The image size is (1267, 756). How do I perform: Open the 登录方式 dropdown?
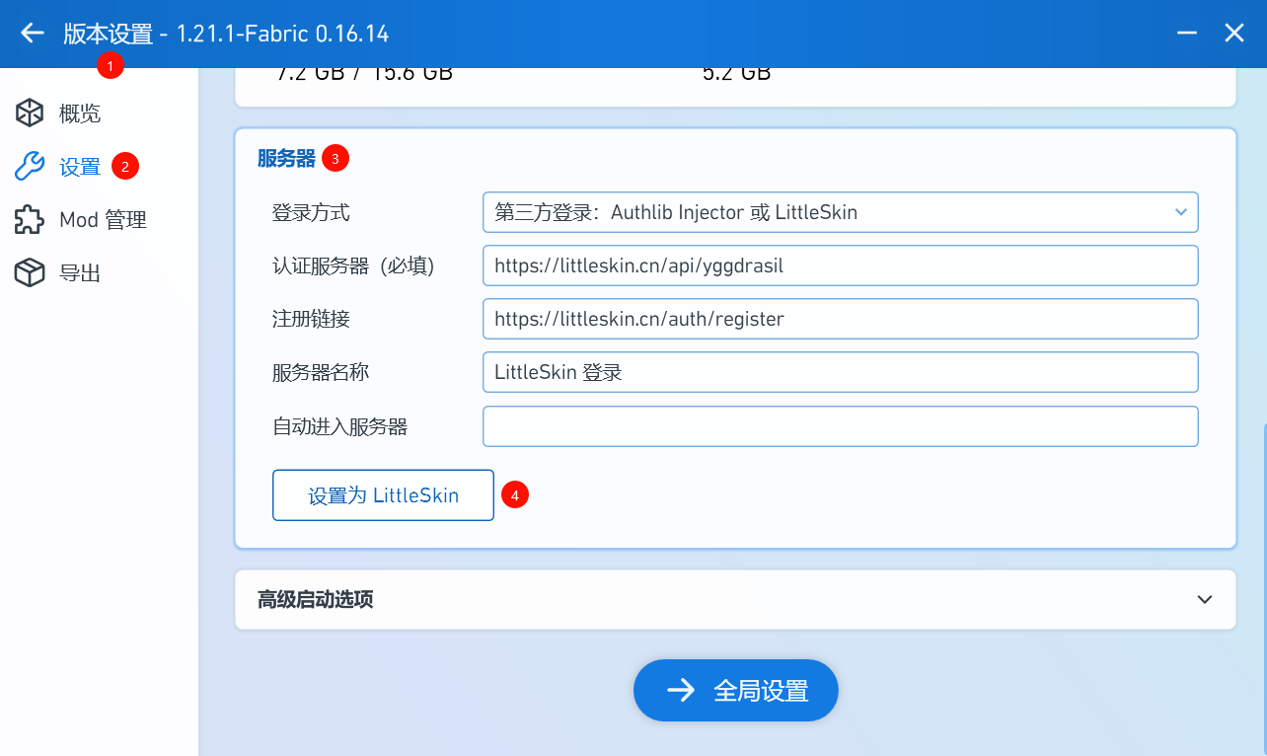tap(840, 212)
